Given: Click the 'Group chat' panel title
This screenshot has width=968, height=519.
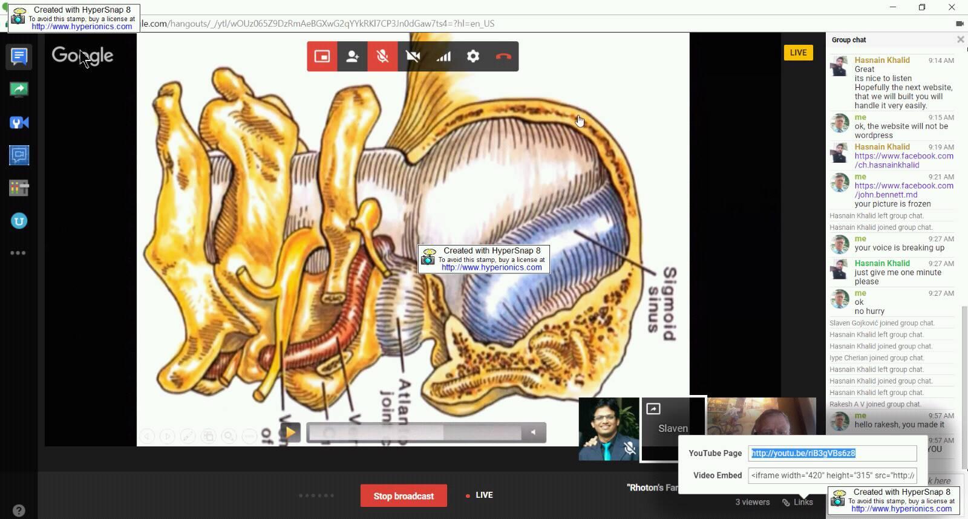Looking at the screenshot, I should tap(849, 40).
